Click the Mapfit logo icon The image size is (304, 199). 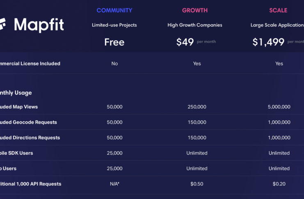click(3, 24)
